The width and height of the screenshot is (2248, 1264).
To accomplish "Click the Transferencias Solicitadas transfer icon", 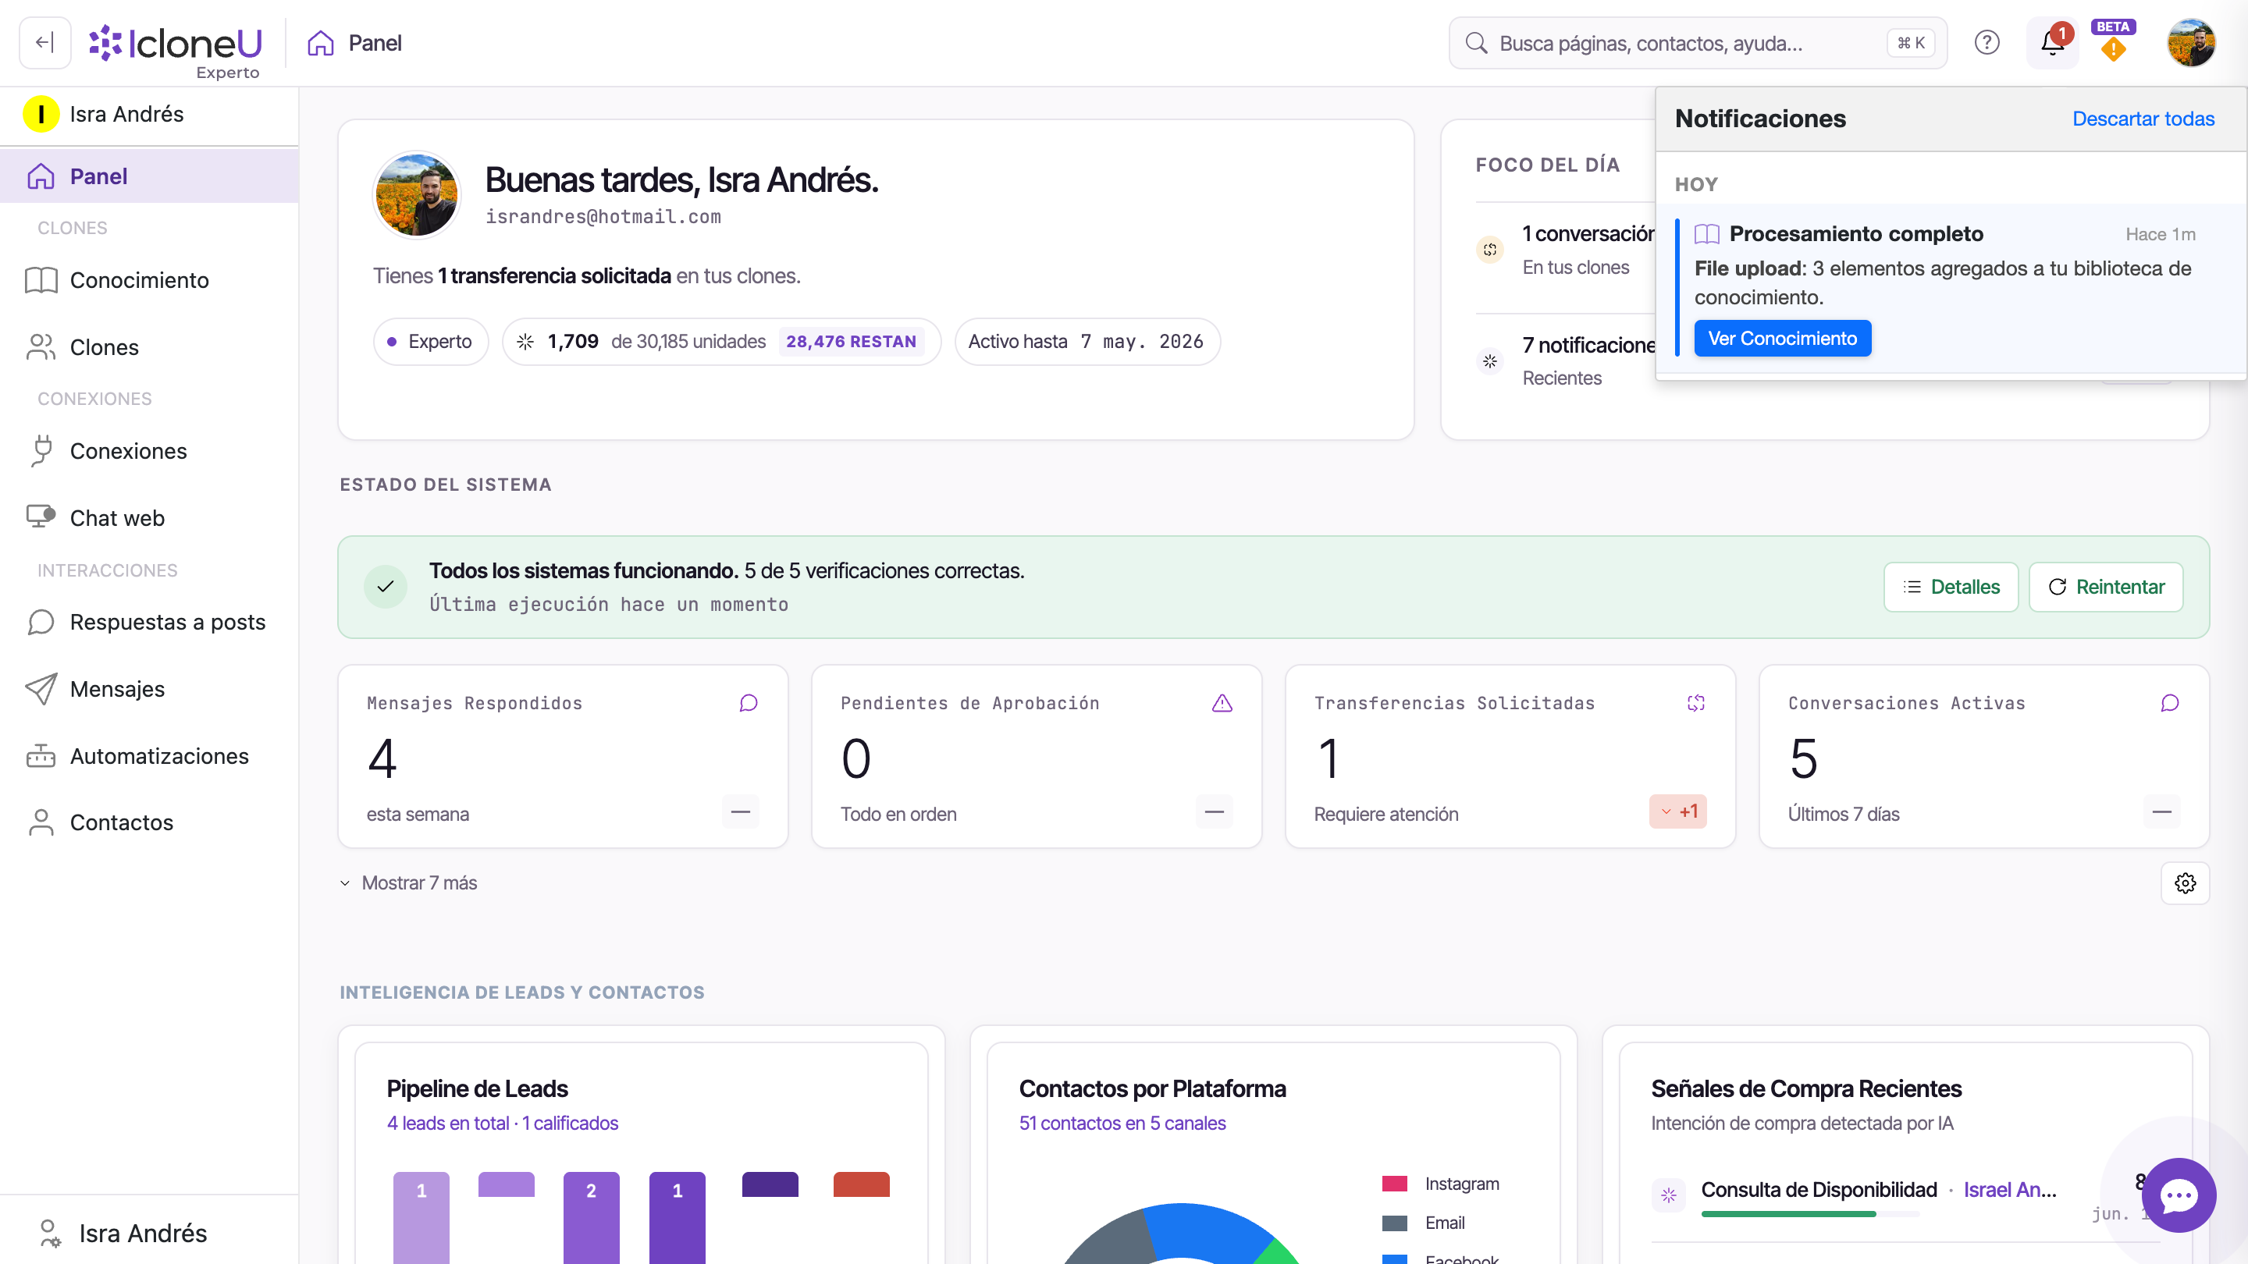I will coord(1695,703).
